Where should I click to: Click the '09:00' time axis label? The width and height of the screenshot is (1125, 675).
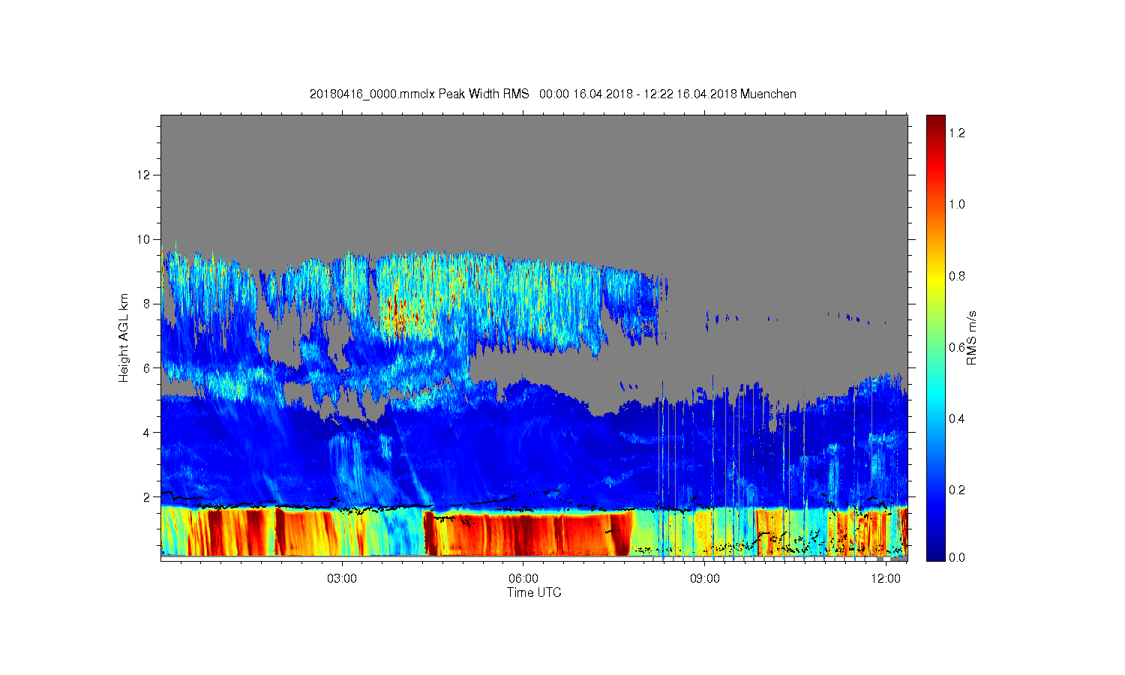click(x=705, y=578)
